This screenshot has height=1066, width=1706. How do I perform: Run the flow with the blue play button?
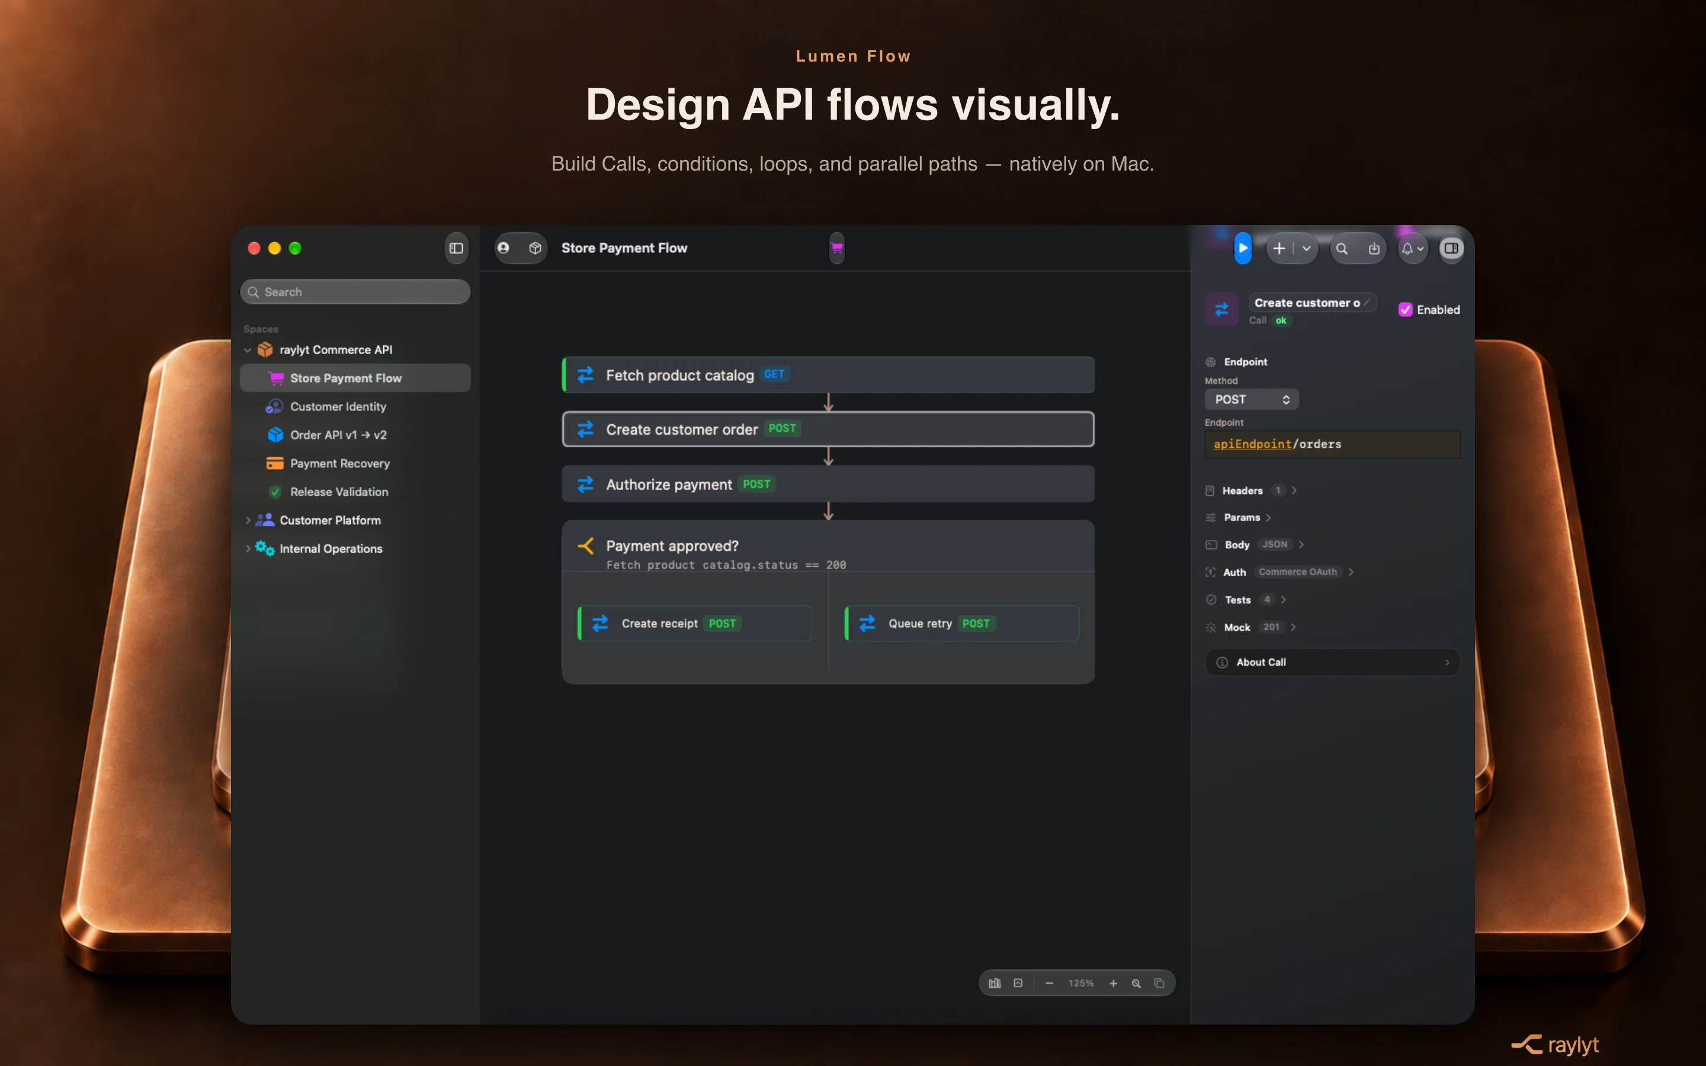(1243, 248)
